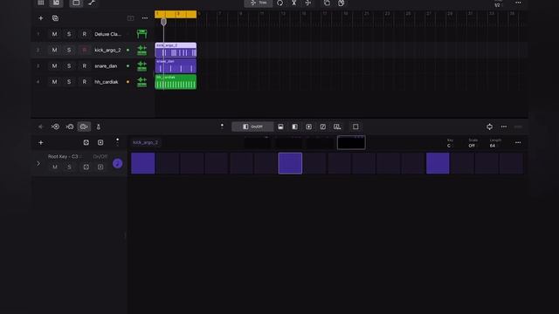Click the bottle-shaped icon in editor toolbar
Screen dimensions: 559x314
[99, 126]
